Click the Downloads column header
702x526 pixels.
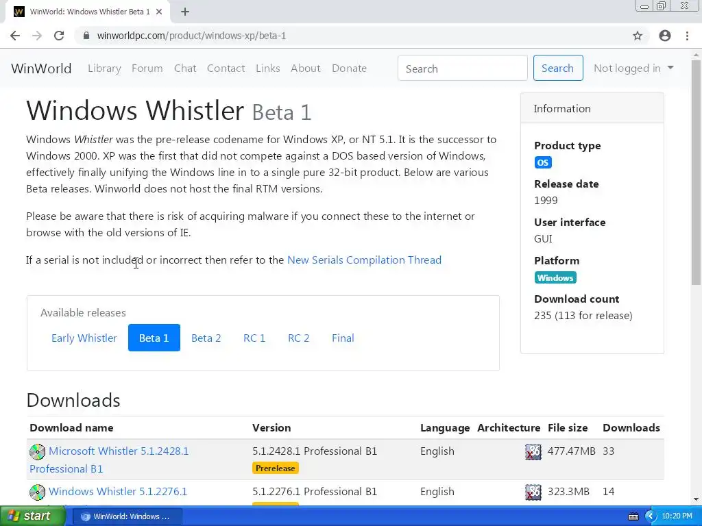[631, 428]
